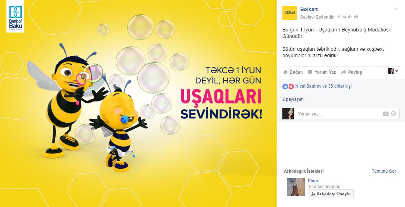Click Yorum Yap to comment
Image resolution: width=405 pixels, height=207 pixels.
[322, 72]
